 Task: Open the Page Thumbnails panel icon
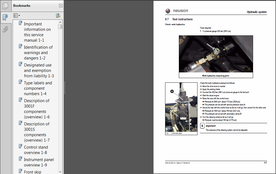(x=5, y=6)
